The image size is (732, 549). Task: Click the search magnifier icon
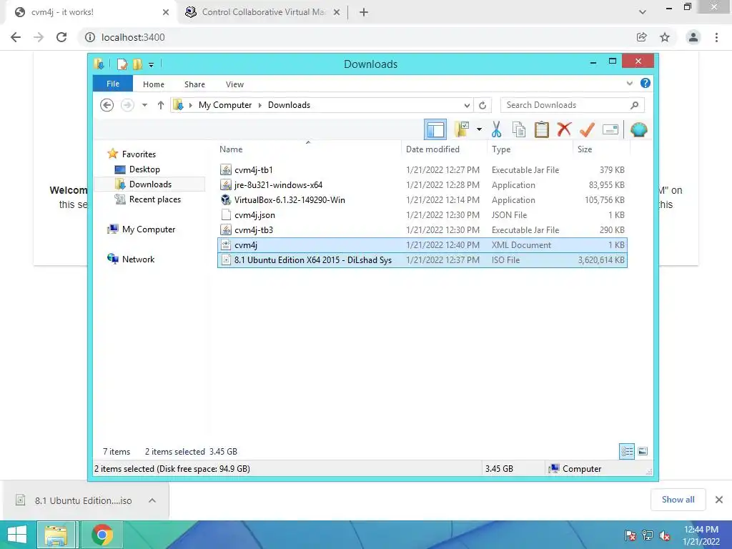[x=635, y=105]
